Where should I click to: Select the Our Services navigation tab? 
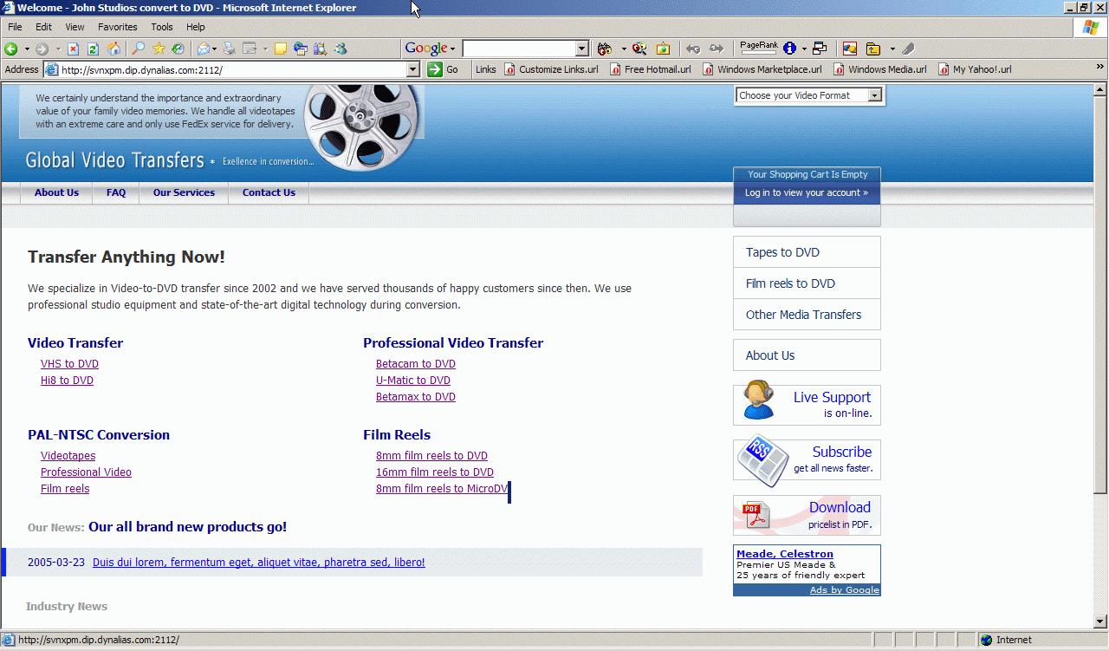[184, 192]
